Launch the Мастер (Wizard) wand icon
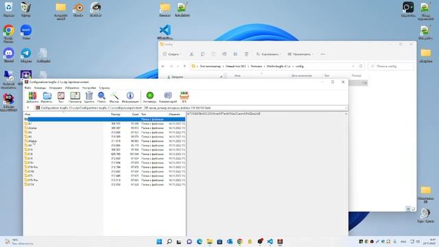This screenshot has width=439, height=247. (x=115, y=96)
